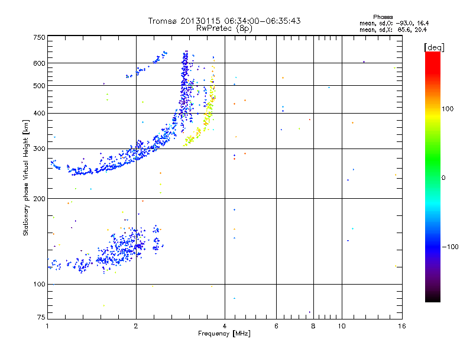Click the y-axis '200' tick label
473x355 pixels.
39,199
